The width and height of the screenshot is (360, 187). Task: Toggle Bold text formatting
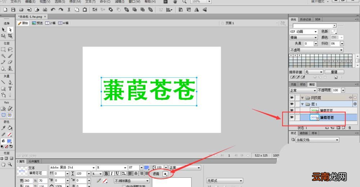(106, 174)
